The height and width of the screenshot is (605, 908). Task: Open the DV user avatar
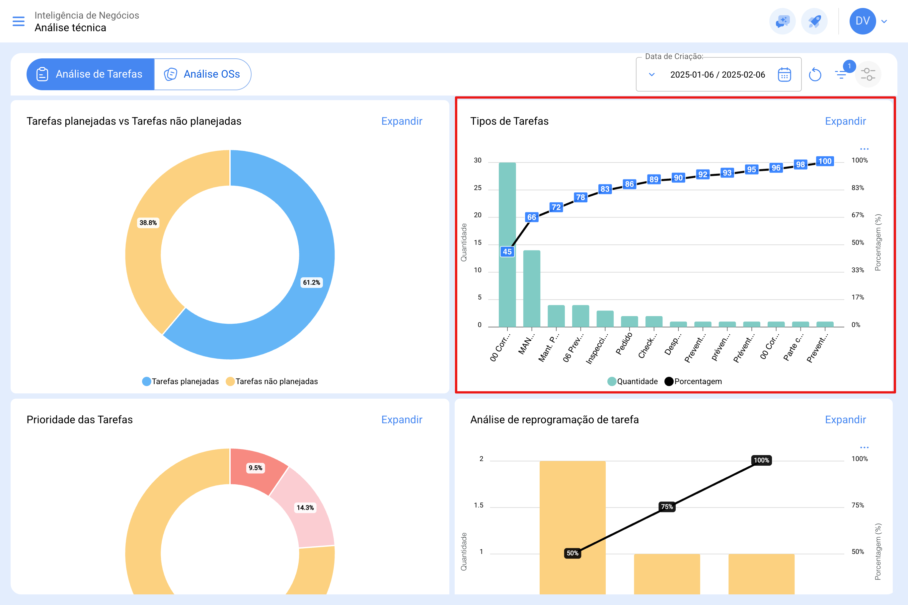863,21
